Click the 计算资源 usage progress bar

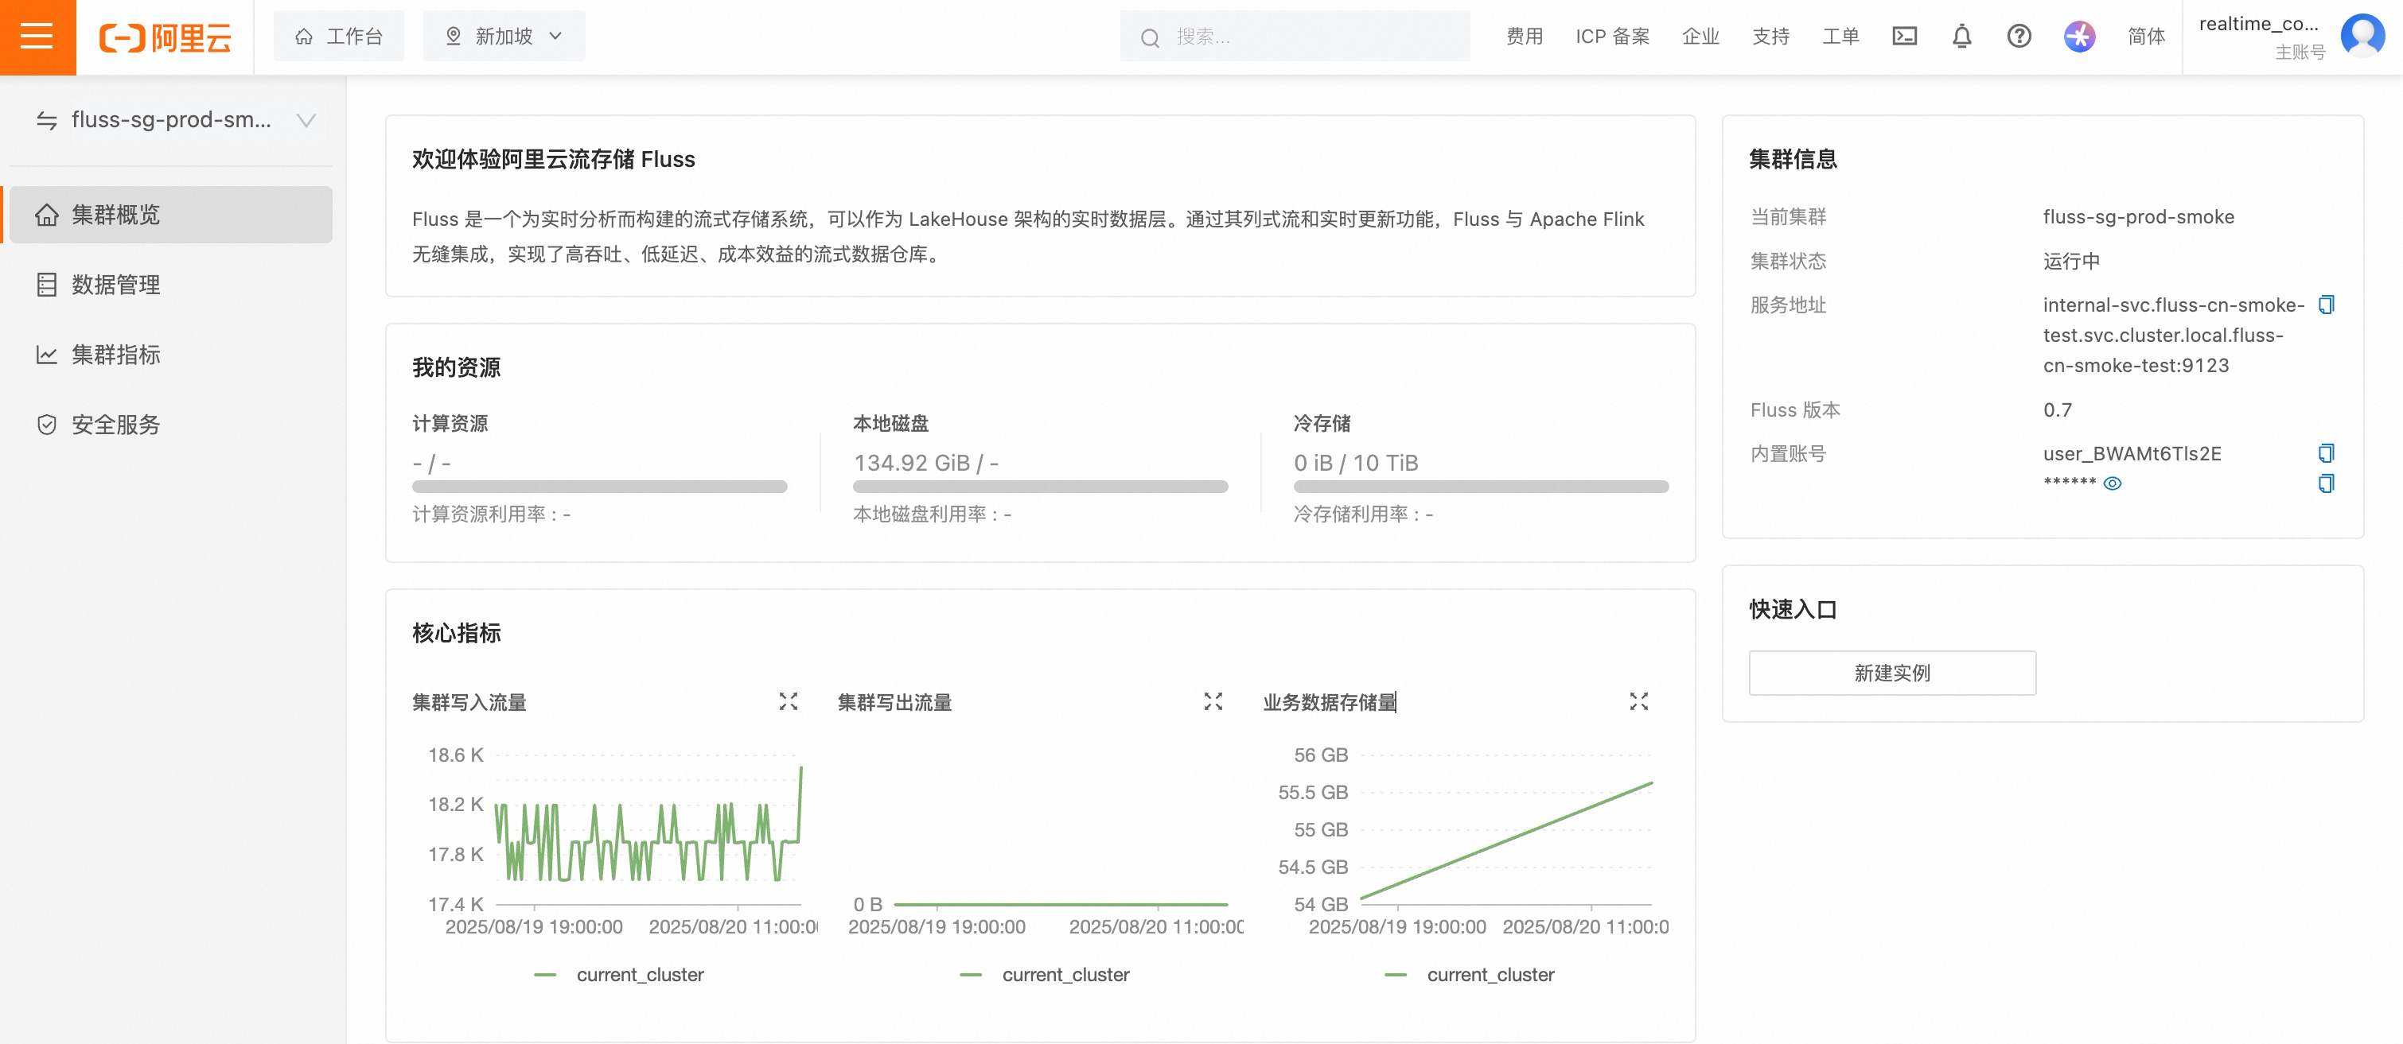coord(600,487)
